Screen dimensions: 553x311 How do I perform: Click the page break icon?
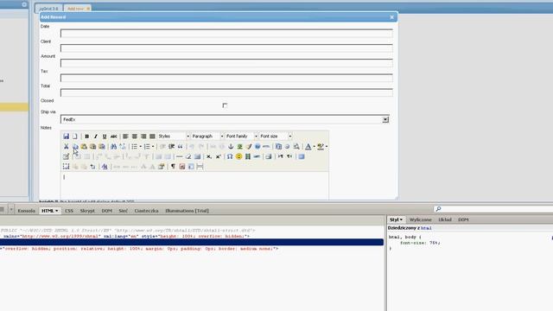click(200, 167)
